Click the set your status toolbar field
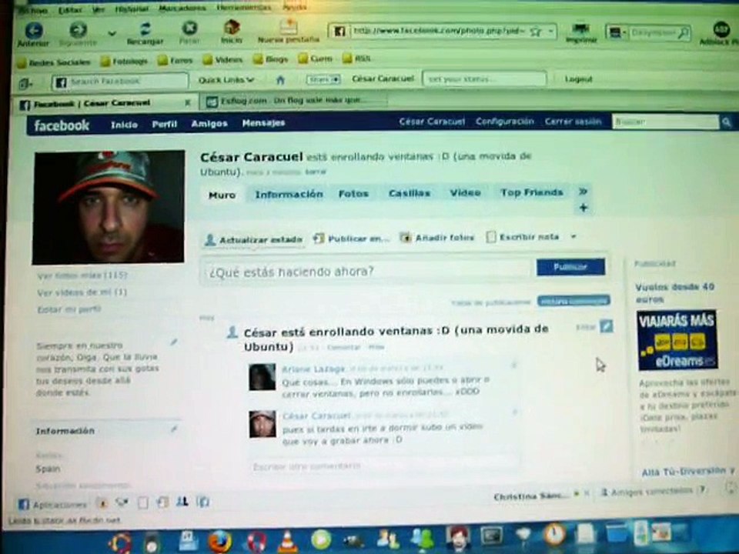Viewport: 739px width, 554px height. click(x=484, y=79)
